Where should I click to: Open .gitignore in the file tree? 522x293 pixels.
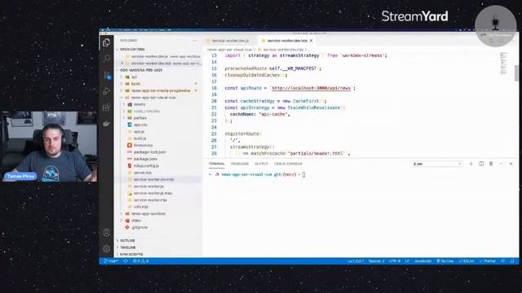(139, 228)
